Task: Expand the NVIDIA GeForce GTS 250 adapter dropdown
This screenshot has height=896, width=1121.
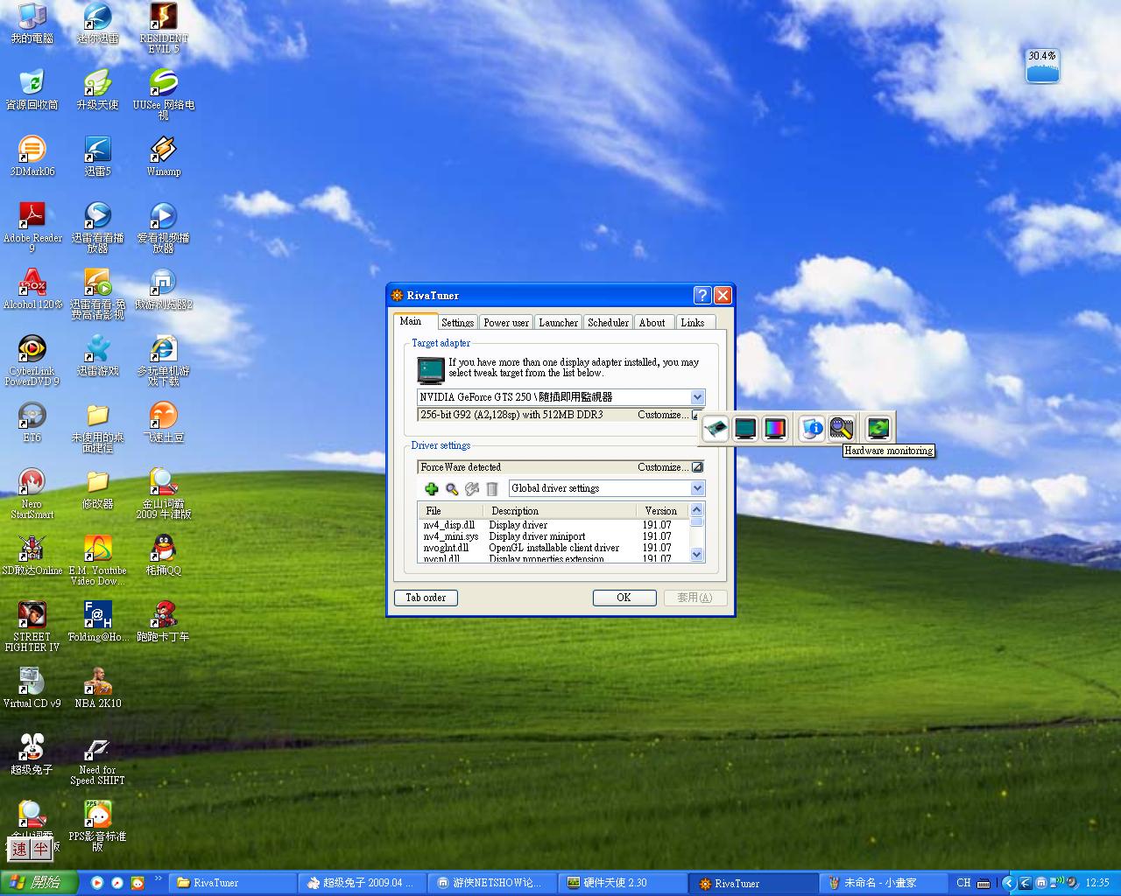Action: 697,397
